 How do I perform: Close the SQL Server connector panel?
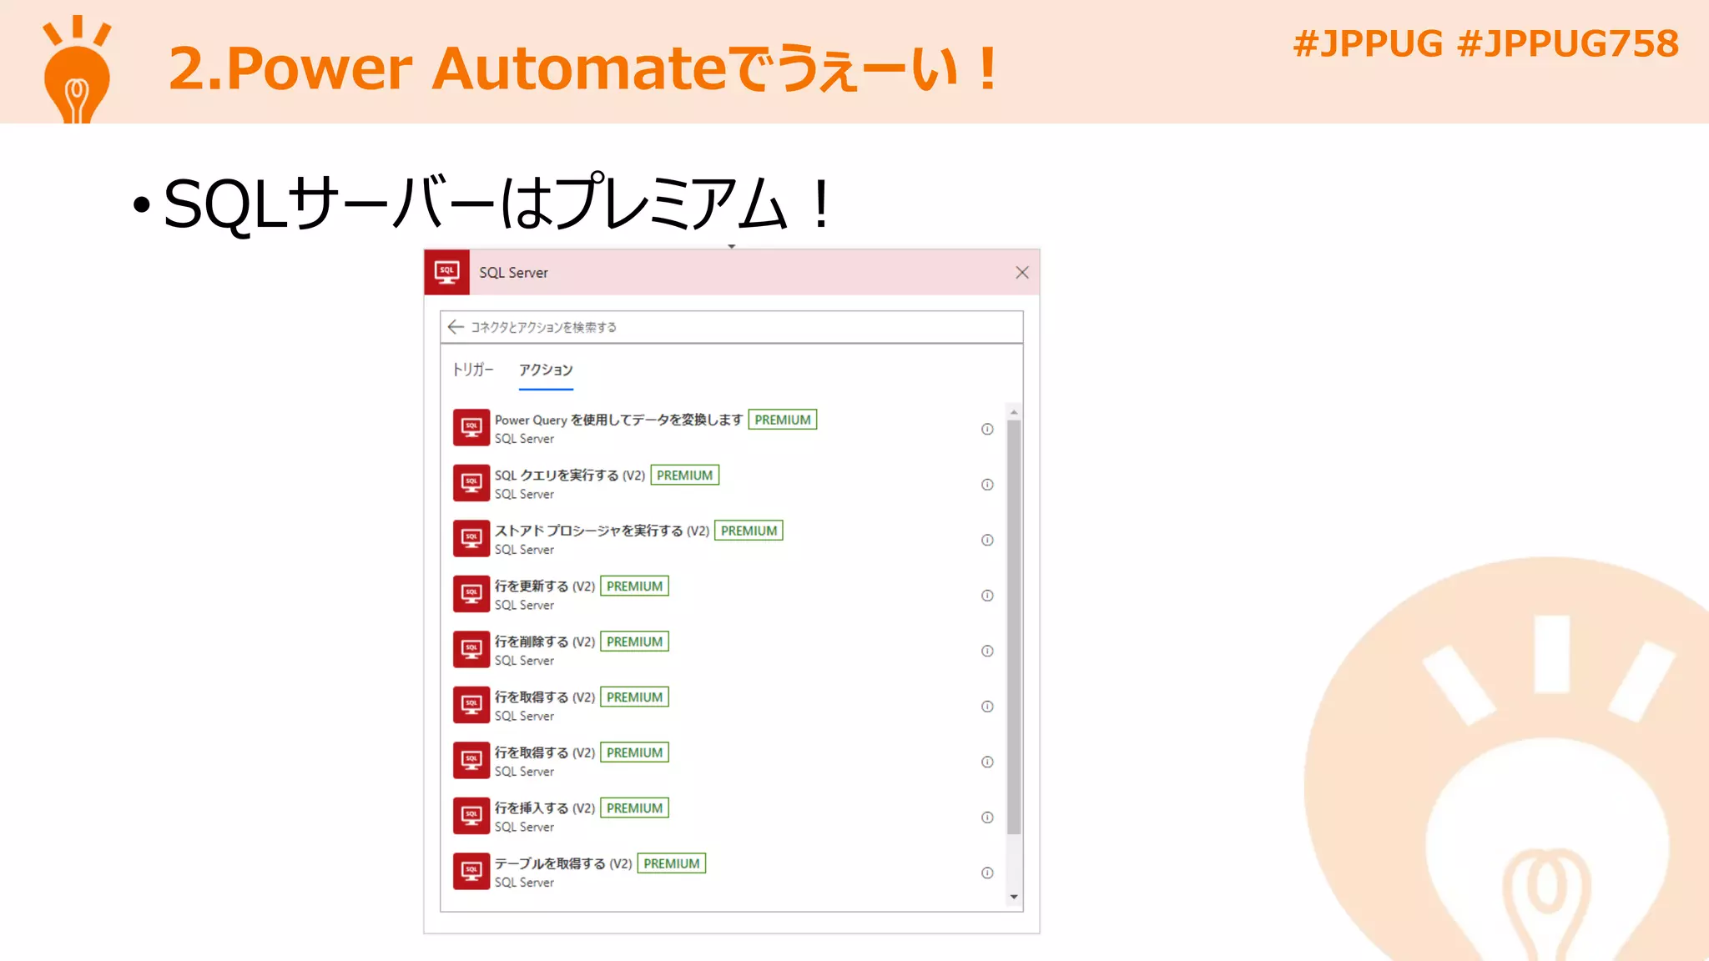click(x=1021, y=273)
